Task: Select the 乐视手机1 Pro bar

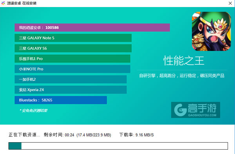Action: point(72,59)
